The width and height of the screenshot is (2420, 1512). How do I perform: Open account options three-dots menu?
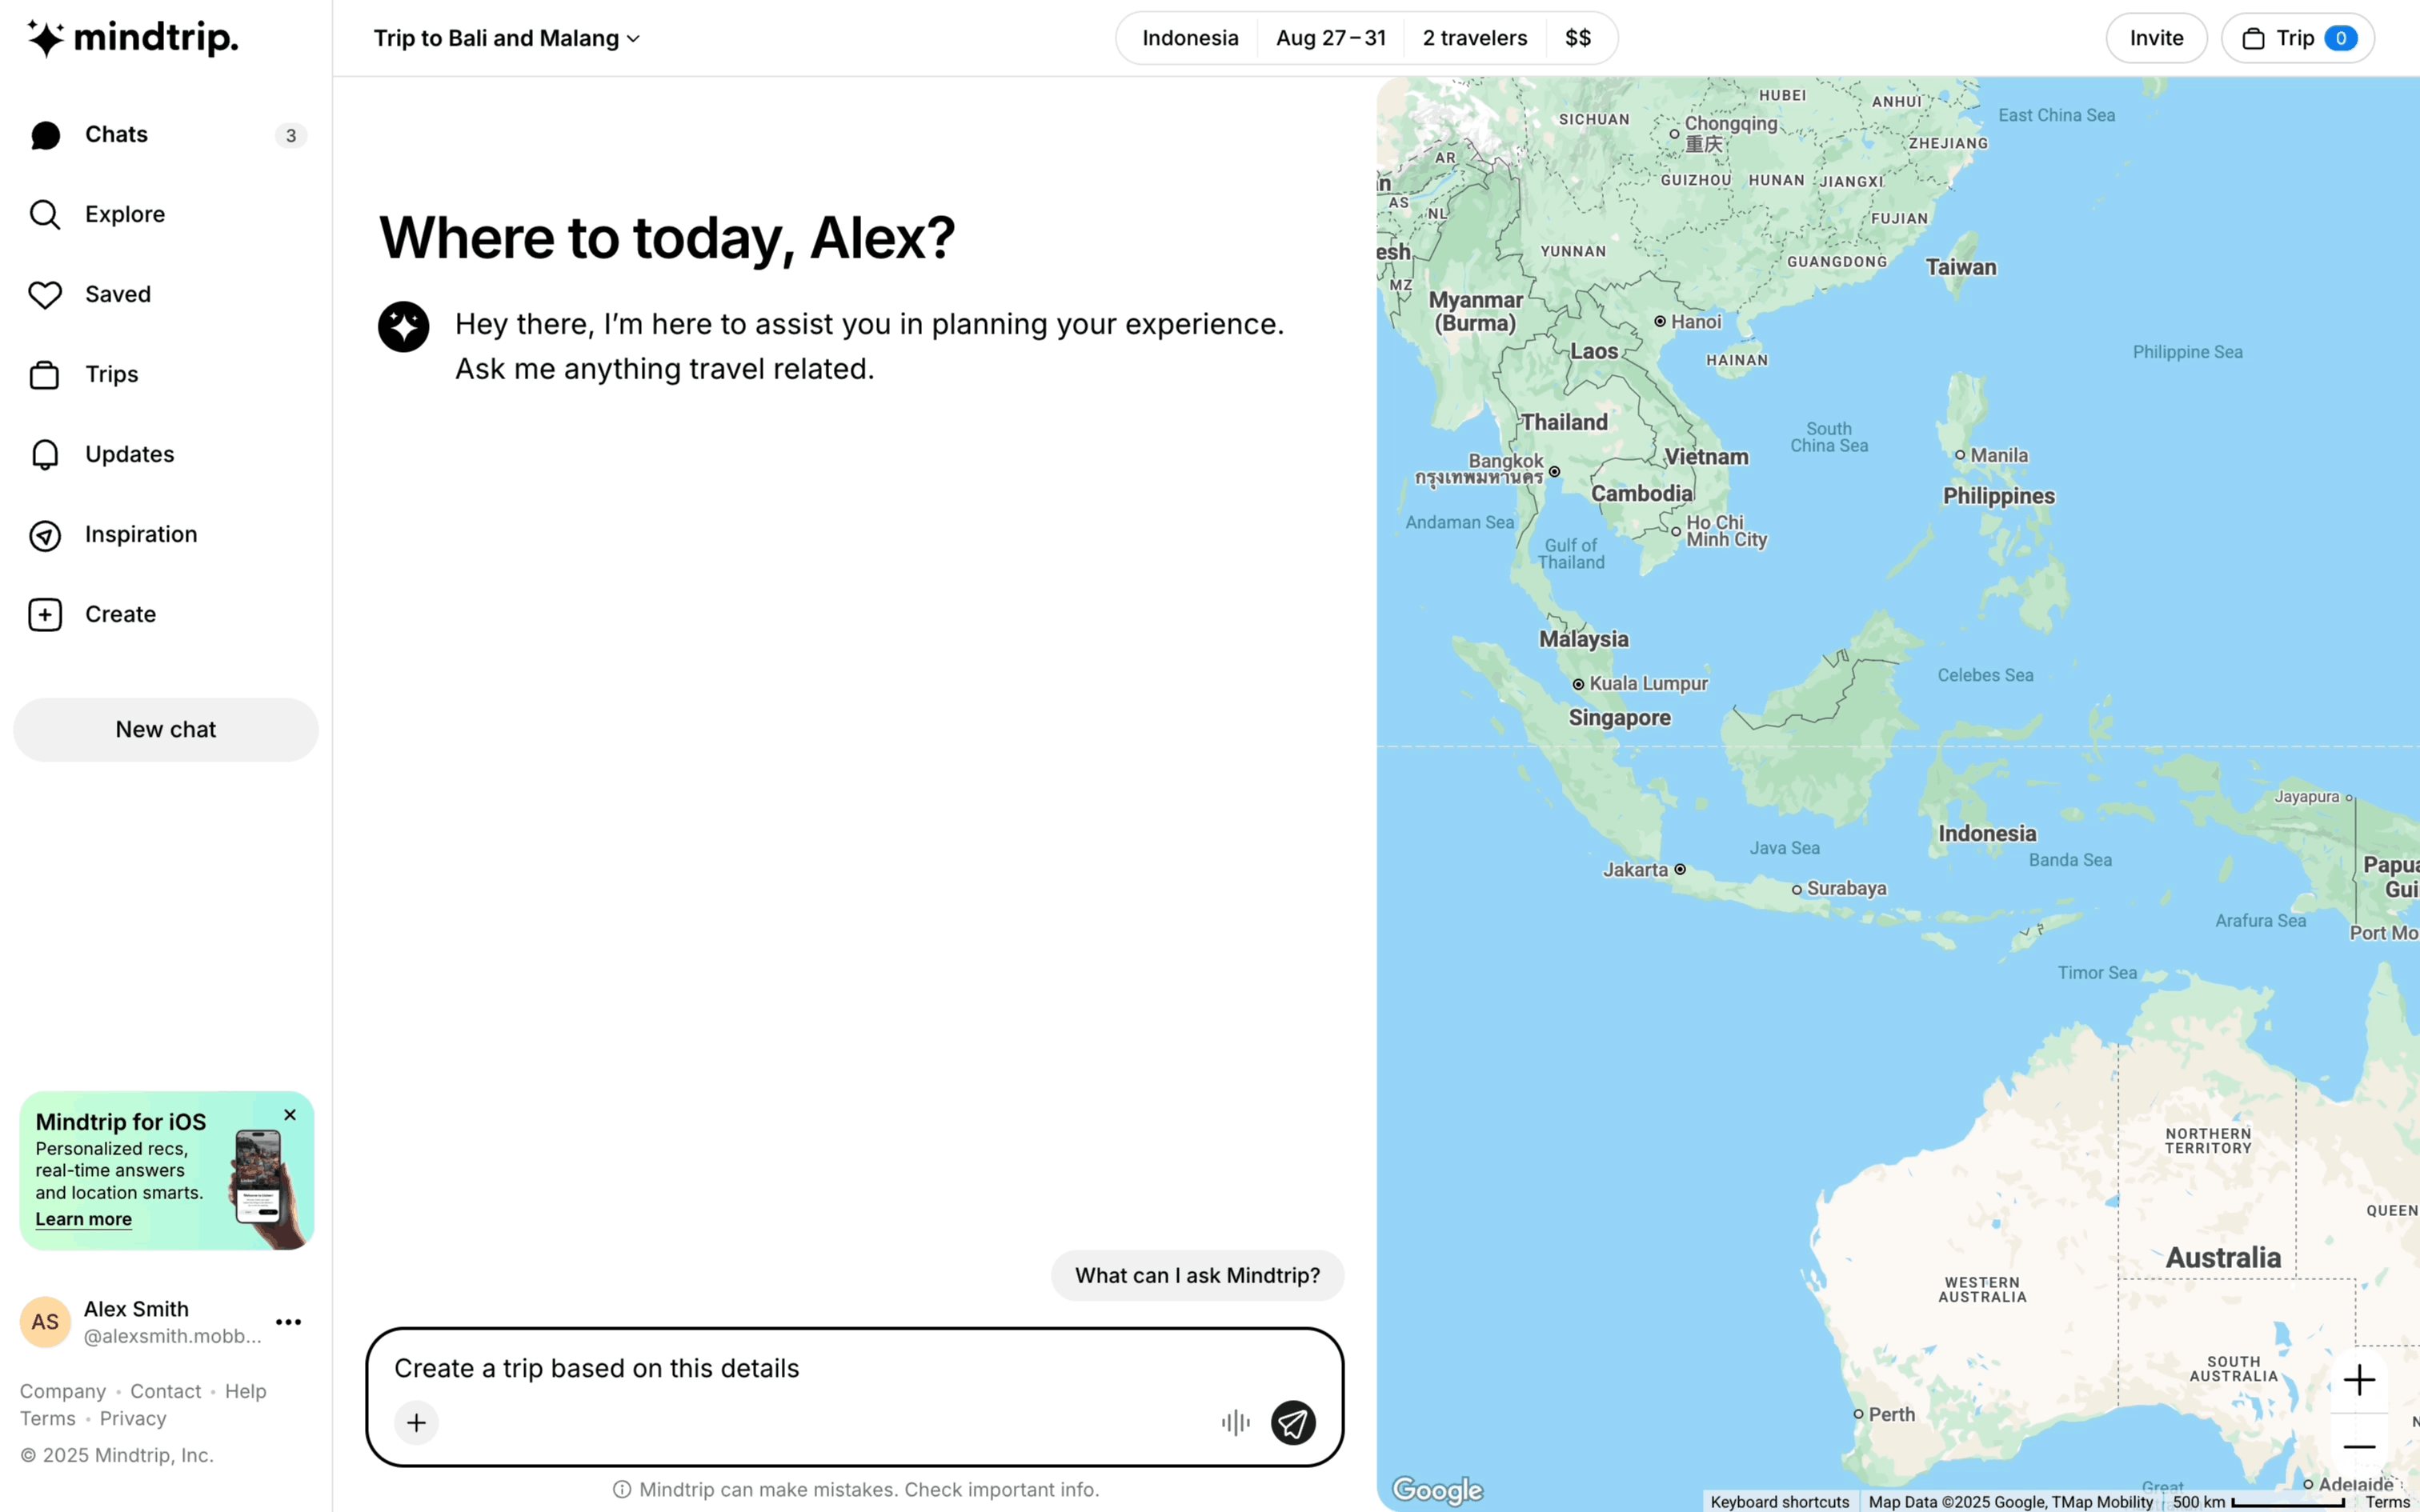pos(288,1322)
